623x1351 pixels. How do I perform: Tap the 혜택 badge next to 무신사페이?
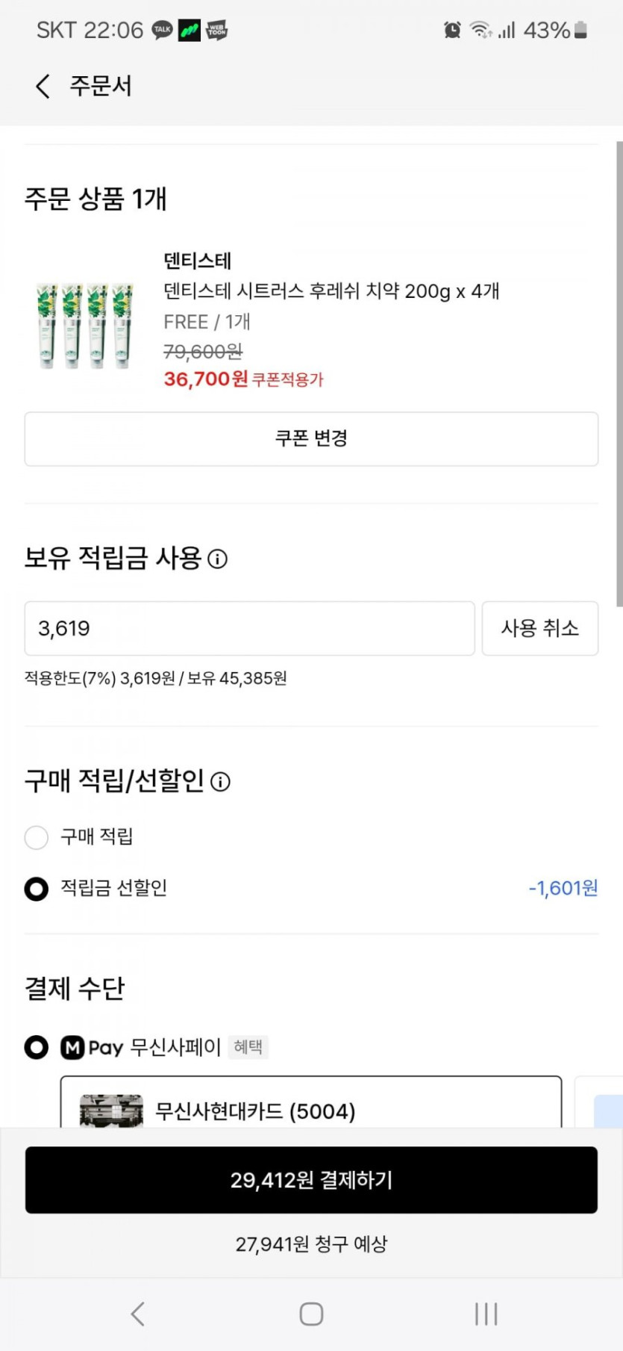tap(248, 1047)
